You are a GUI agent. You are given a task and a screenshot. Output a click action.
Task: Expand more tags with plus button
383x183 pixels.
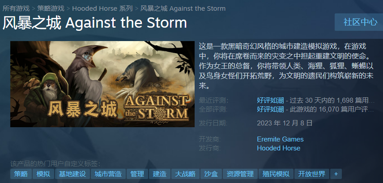(336, 174)
